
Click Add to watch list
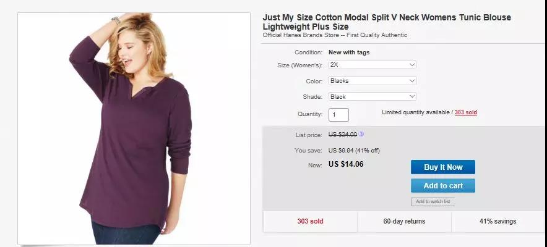pos(433,202)
